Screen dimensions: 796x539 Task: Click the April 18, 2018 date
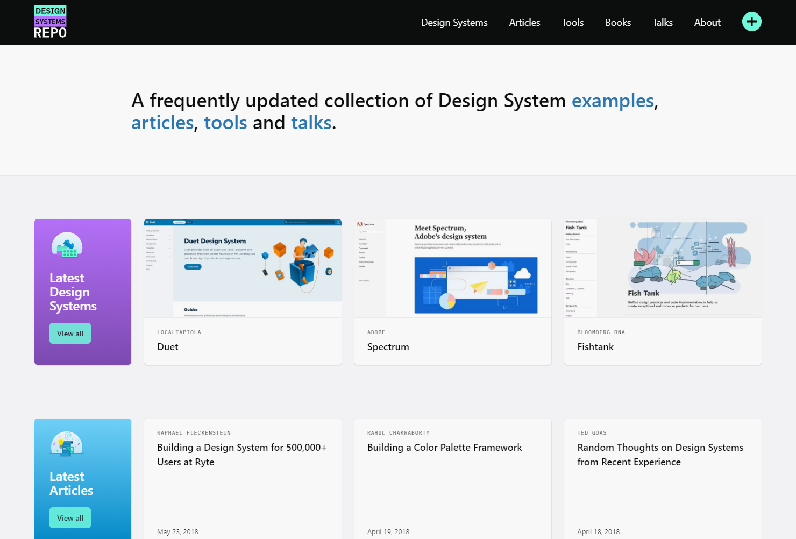[x=598, y=532]
